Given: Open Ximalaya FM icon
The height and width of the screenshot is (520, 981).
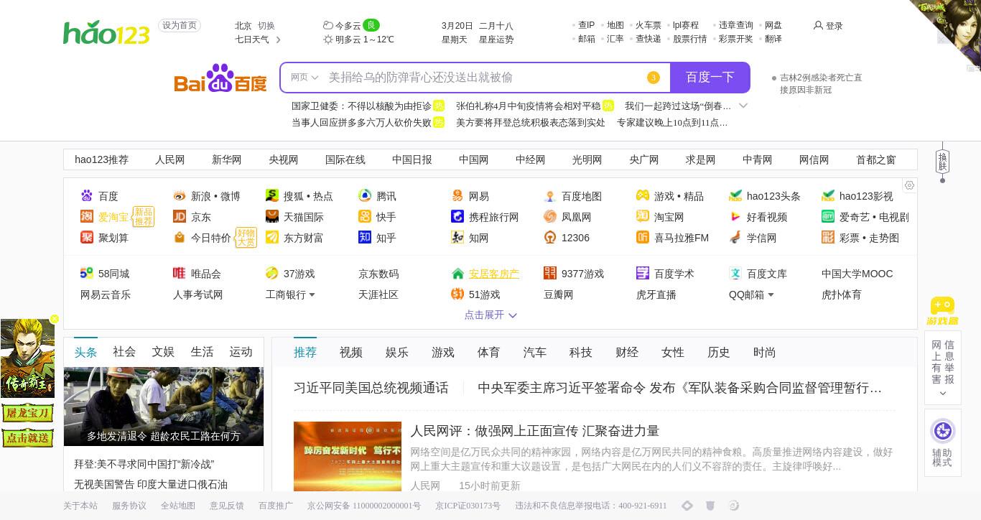Looking at the screenshot, I should point(643,237).
